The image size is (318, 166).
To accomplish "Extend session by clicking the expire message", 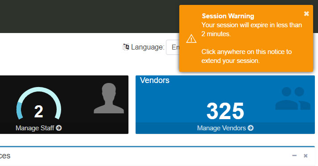I will coord(252,29).
